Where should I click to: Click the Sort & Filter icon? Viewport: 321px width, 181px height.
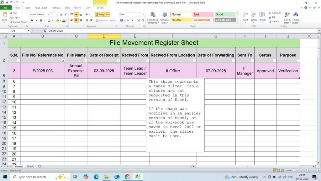(287, 14)
